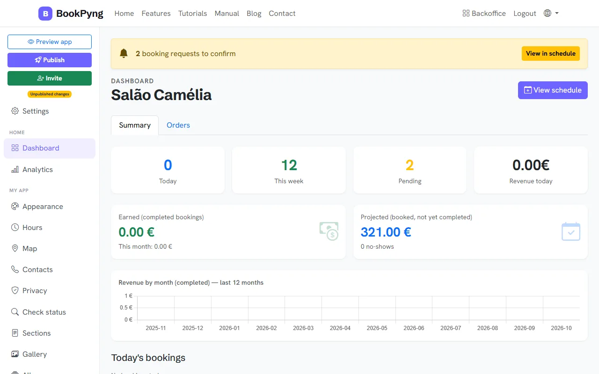The height and width of the screenshot is (374, 599).
Task: Open Tutorials in top navigation
Action: coord(192,14)
